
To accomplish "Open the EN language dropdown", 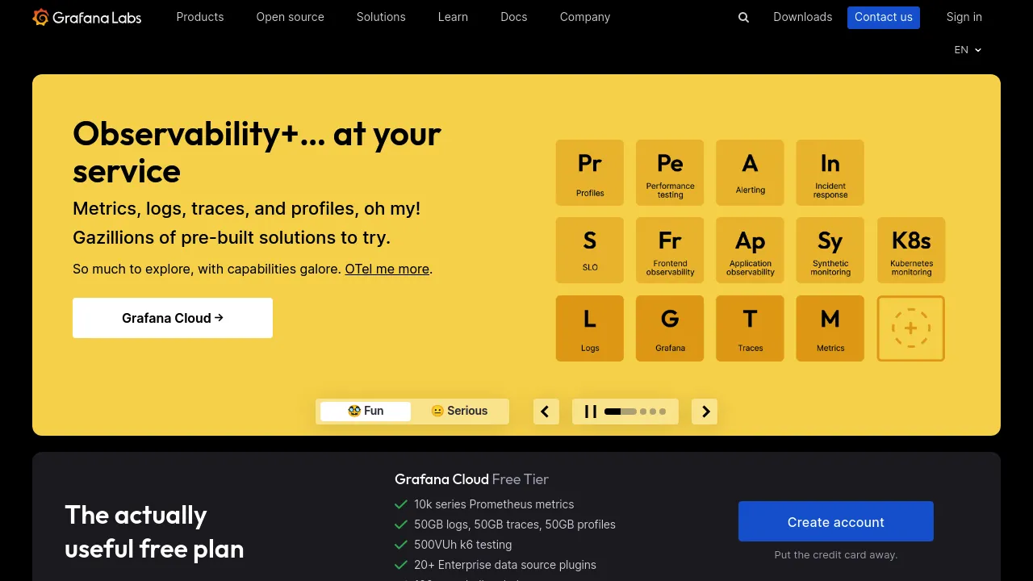I will [x=968, y=50].
